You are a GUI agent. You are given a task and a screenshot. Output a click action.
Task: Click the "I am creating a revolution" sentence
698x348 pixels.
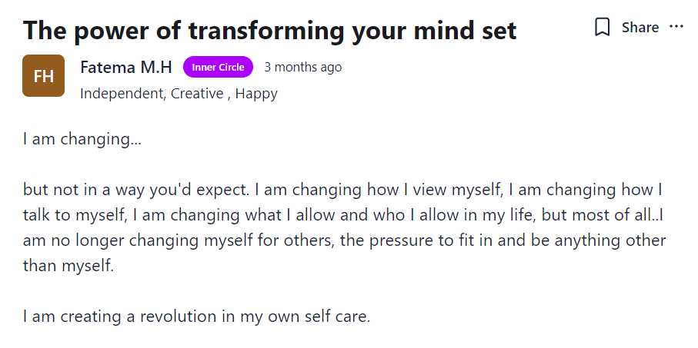(x=196, y=316)
